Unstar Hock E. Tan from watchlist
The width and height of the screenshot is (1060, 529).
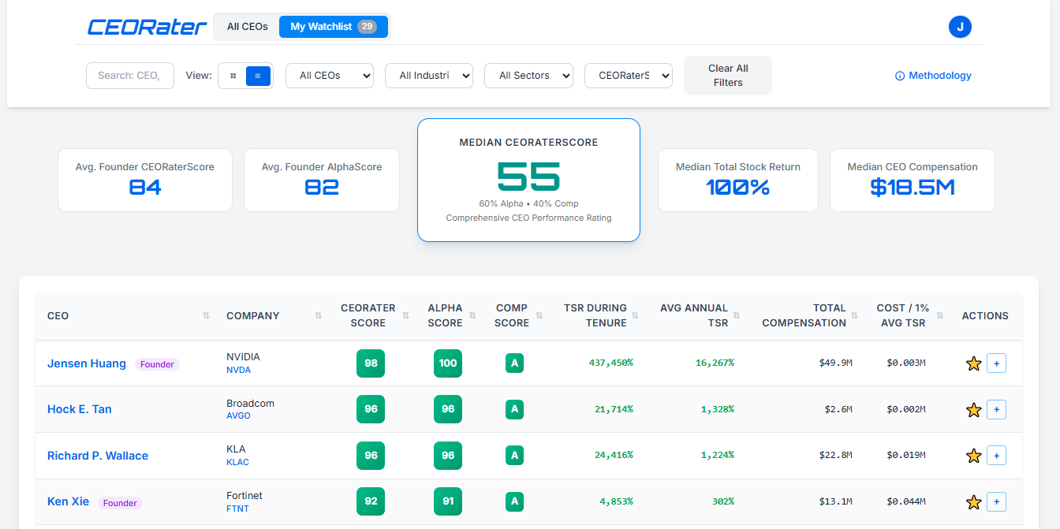point(973,410)
